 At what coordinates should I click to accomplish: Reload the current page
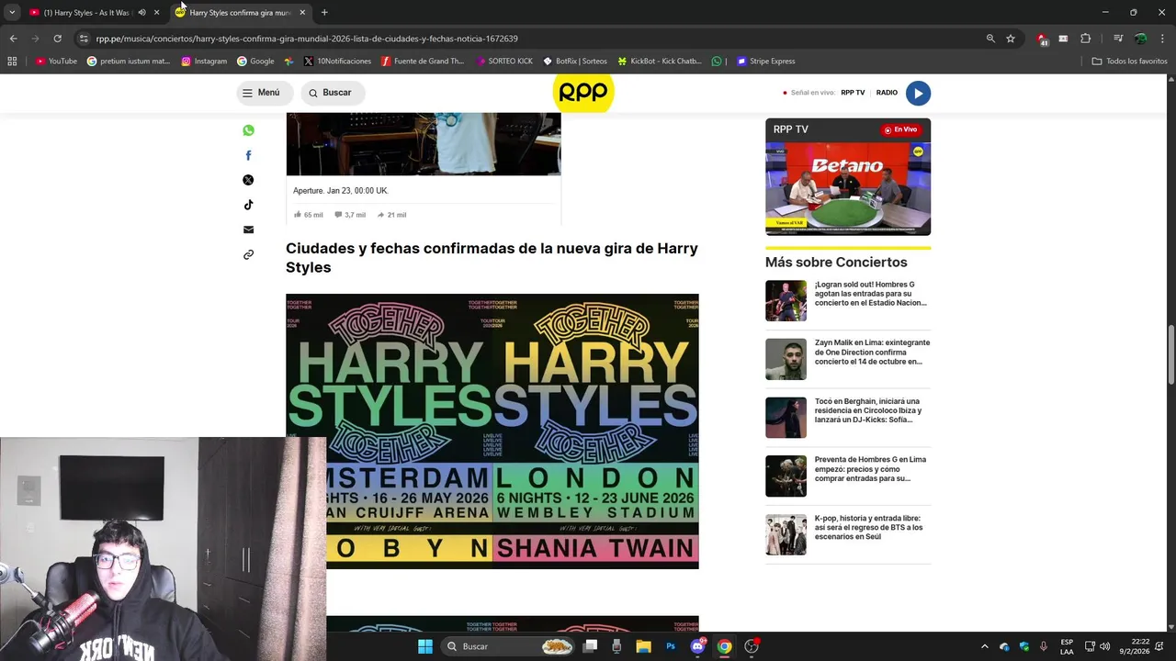tap(57, 39)
